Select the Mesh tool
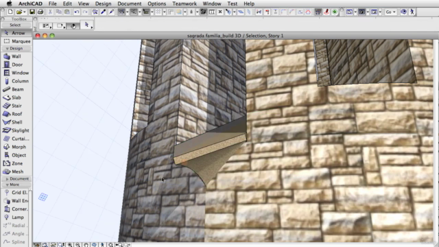 coord(16,172)
